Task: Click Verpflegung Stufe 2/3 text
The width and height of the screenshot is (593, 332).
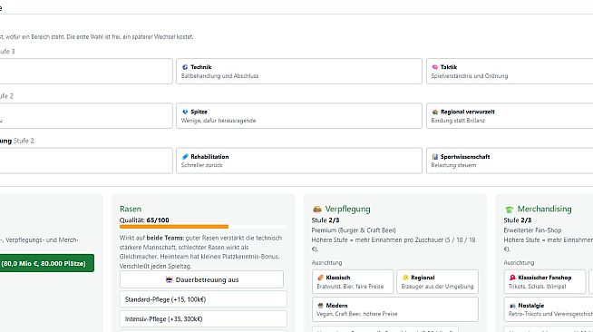Action: click(326, 220)
